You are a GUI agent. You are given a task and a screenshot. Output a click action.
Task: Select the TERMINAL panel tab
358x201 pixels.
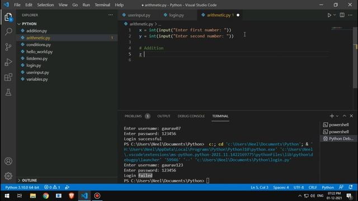[220, 116]
